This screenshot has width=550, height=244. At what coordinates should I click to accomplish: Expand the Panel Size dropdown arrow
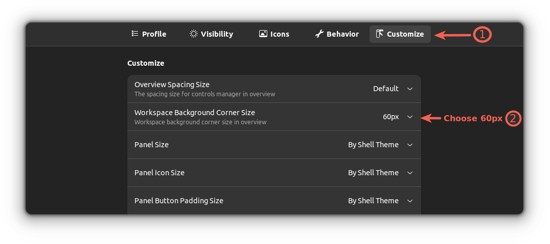coord(410,145)
